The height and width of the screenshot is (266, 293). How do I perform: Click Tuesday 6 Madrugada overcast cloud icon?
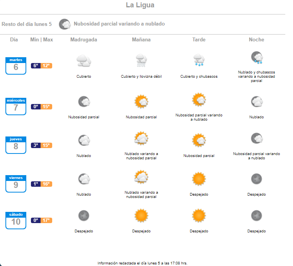tap(84, 61)
